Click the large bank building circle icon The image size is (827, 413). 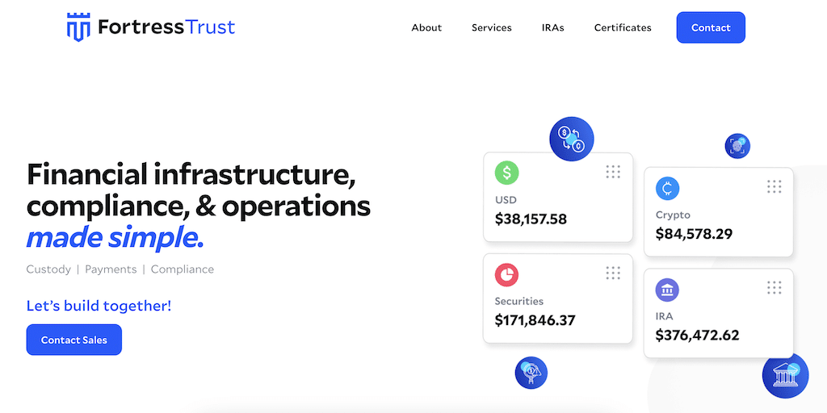(x=785, y=376)
